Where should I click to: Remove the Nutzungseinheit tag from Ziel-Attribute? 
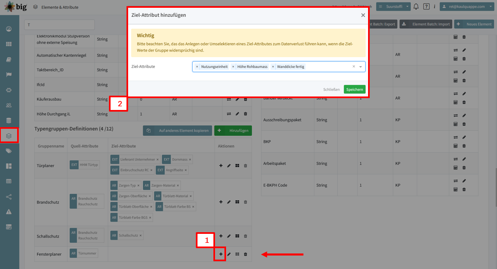coord(197,67)
